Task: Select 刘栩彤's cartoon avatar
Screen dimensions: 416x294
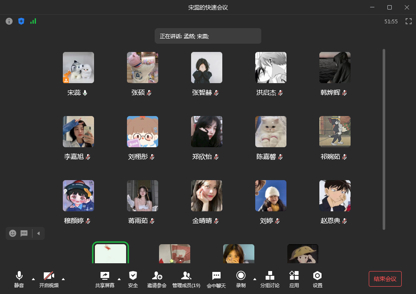Action: (x=143, y=132)
